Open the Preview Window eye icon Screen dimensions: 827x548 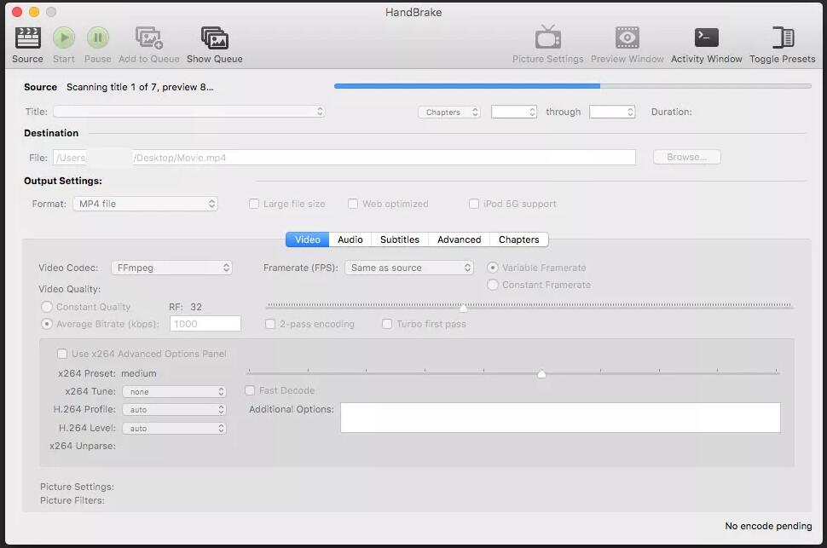627,38
